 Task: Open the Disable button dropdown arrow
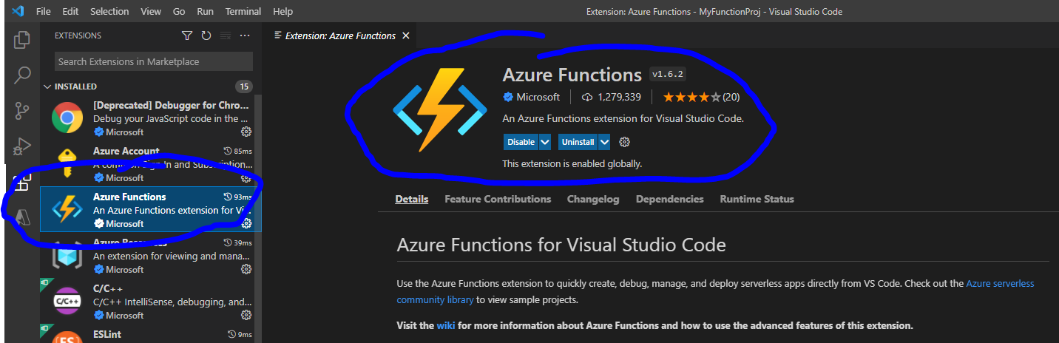click(545, 142)
